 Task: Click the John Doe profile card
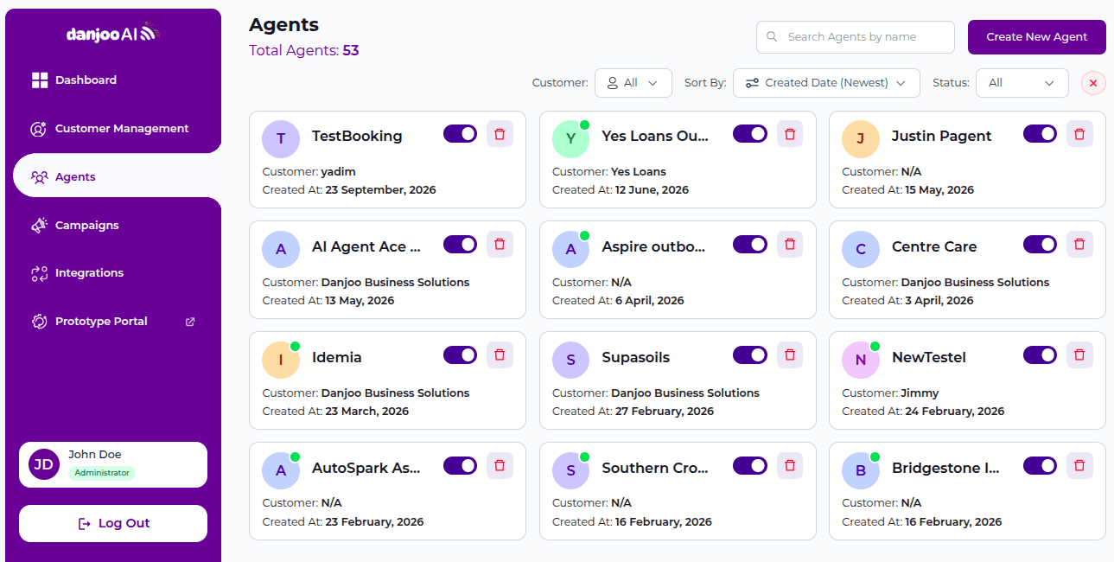113,465
